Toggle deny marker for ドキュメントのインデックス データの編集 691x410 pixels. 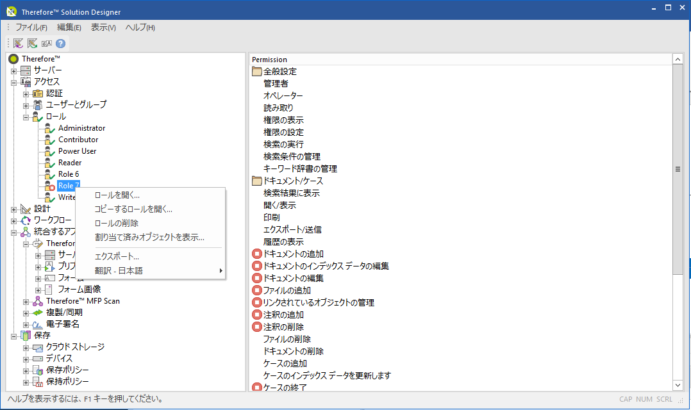[257, 266]
